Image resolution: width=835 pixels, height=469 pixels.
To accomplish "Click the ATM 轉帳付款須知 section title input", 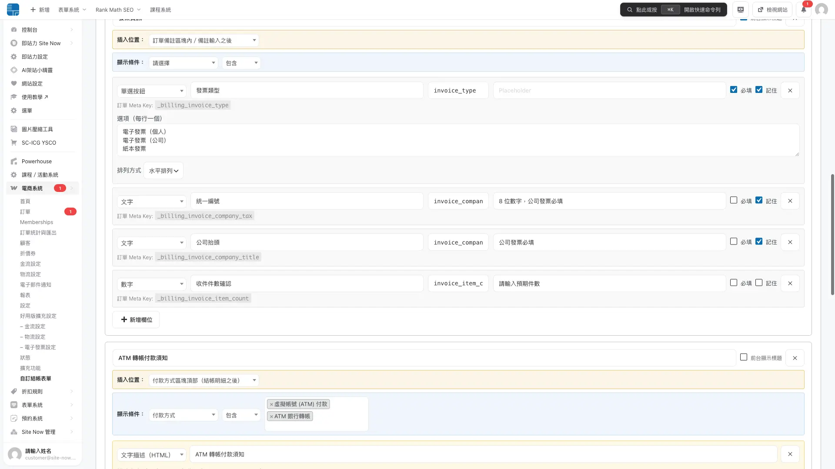I will click(x=424, y=358).
